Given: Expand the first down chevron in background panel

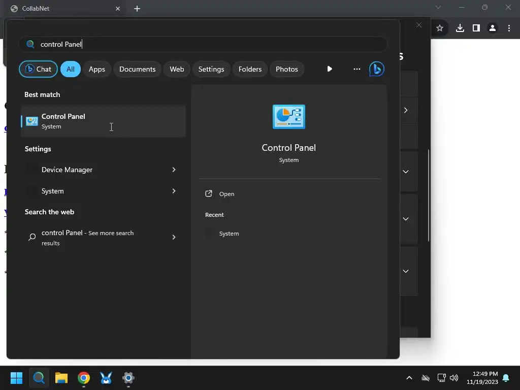Looking at the screenshot, I should 406,172.
